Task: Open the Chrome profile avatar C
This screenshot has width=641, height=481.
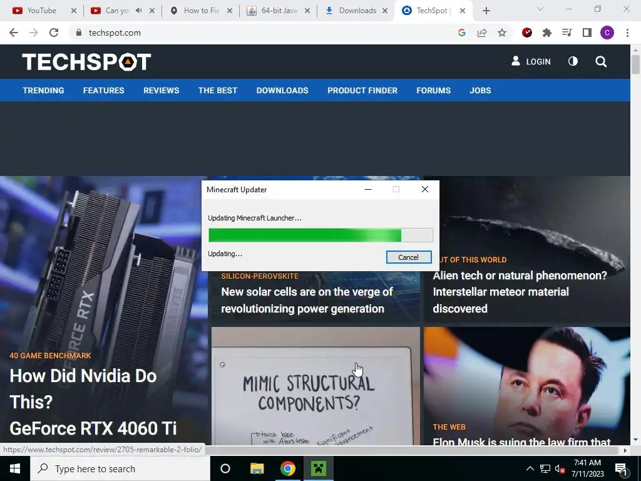Action: tap(607, 33)
